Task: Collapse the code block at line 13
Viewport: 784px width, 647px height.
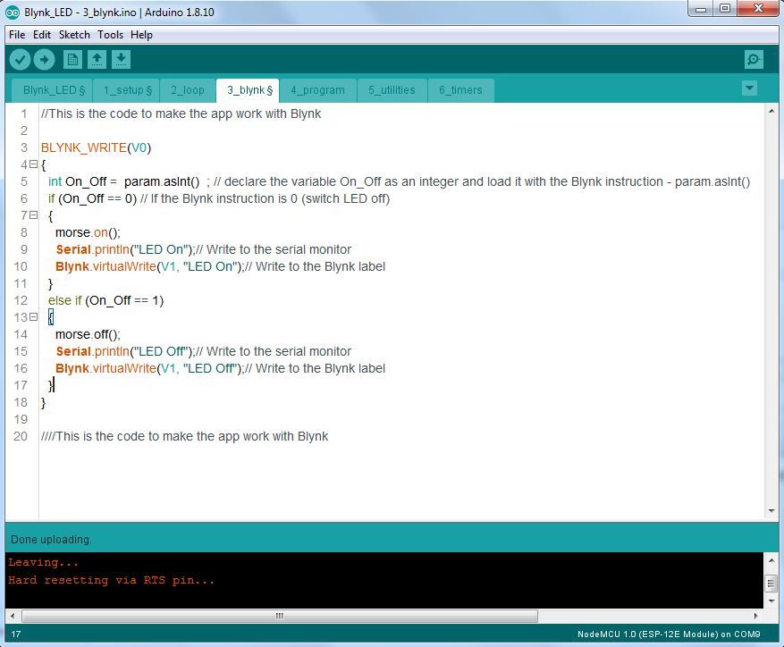Action: pos(33,317)
